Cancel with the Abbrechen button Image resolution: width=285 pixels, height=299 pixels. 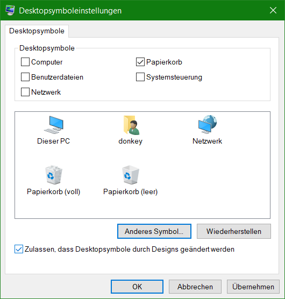[195, 287]
